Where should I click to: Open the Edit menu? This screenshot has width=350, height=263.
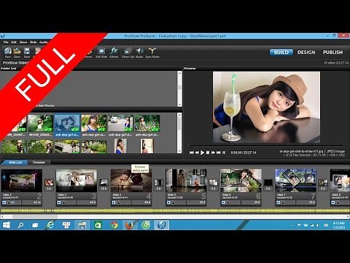[14, 42]
